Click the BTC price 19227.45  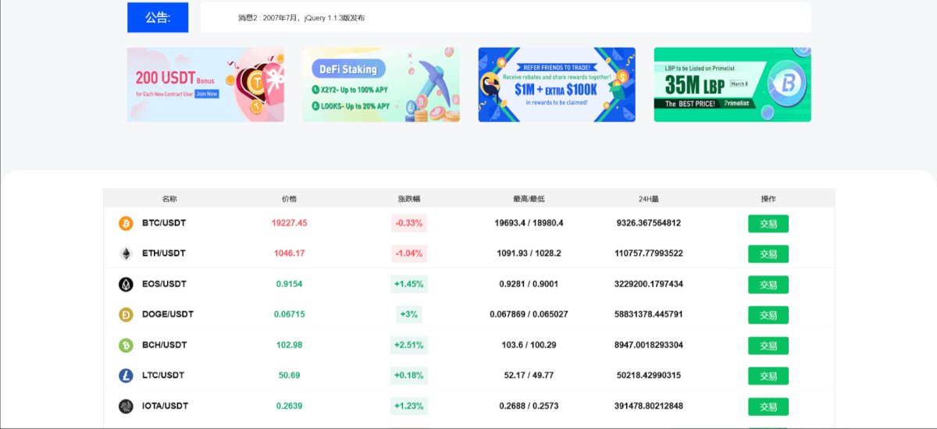click(290, 223)
